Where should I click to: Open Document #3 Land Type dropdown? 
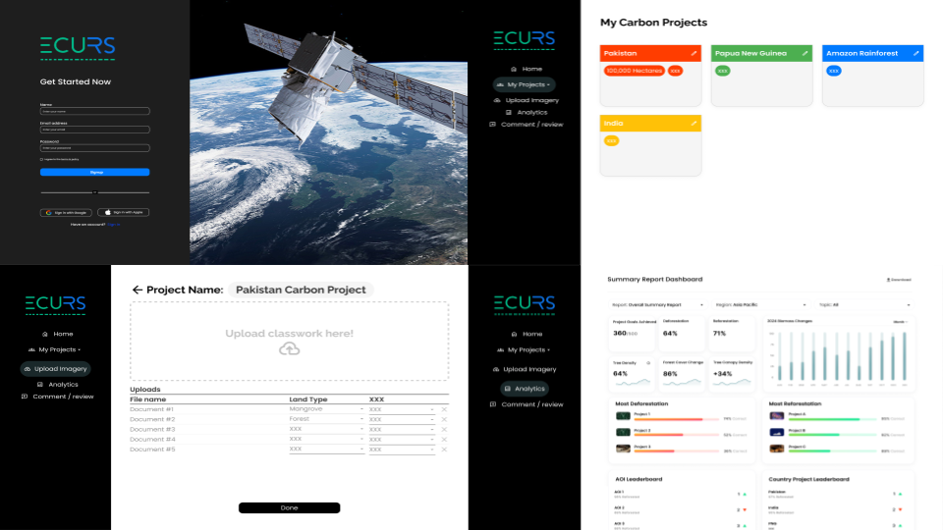pyautogui.click(x=326, y=429)
